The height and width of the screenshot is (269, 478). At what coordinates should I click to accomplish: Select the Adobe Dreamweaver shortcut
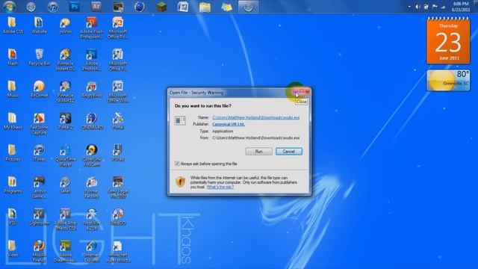click(65, 251)
